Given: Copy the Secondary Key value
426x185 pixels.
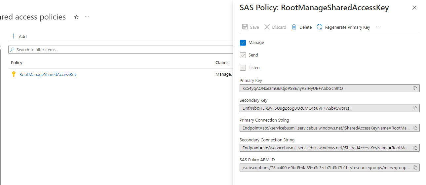Looking at the screenshot, I should click(415, 108).
